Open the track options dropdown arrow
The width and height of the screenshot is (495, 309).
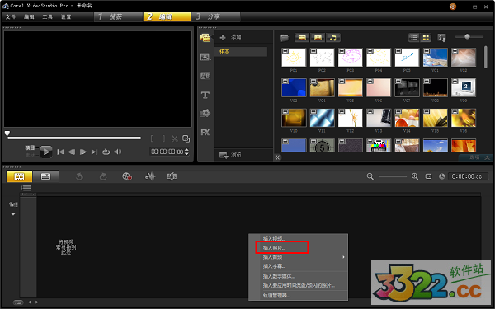click(13, 214)
